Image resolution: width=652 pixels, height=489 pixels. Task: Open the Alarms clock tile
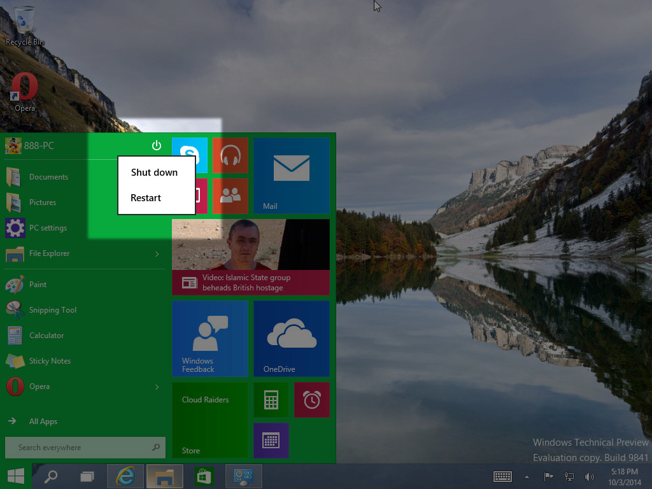(x=312, y=400)
